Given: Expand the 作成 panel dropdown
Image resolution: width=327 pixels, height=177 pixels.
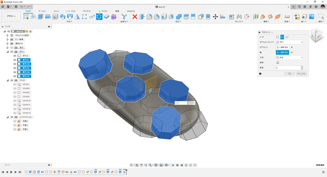Looking at the screenshot, I should [x=69, y=22].
